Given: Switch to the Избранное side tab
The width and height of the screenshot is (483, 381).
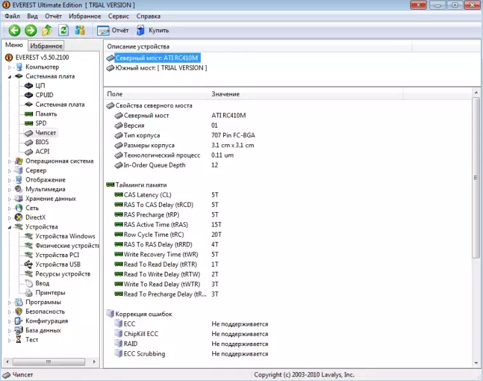Looking at the screenshot, I should tap(46, 46).
